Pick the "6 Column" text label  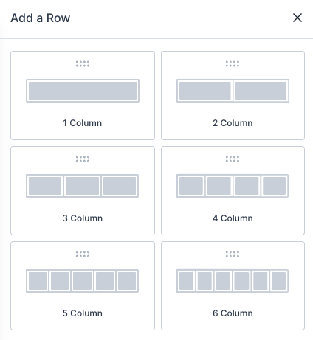click(233, 313)
